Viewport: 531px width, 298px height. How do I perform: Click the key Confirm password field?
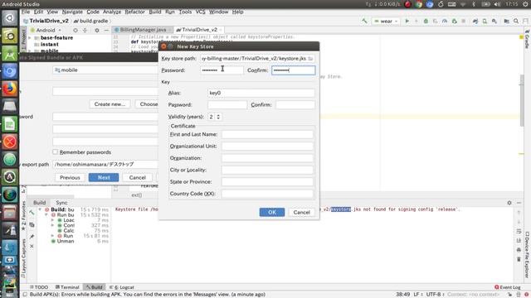pos(295,105)
